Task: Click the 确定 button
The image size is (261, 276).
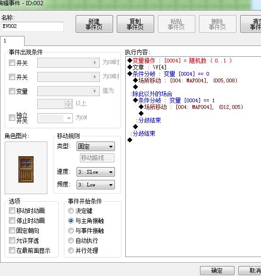Action: pyautogui.click(x=217, y=270)
